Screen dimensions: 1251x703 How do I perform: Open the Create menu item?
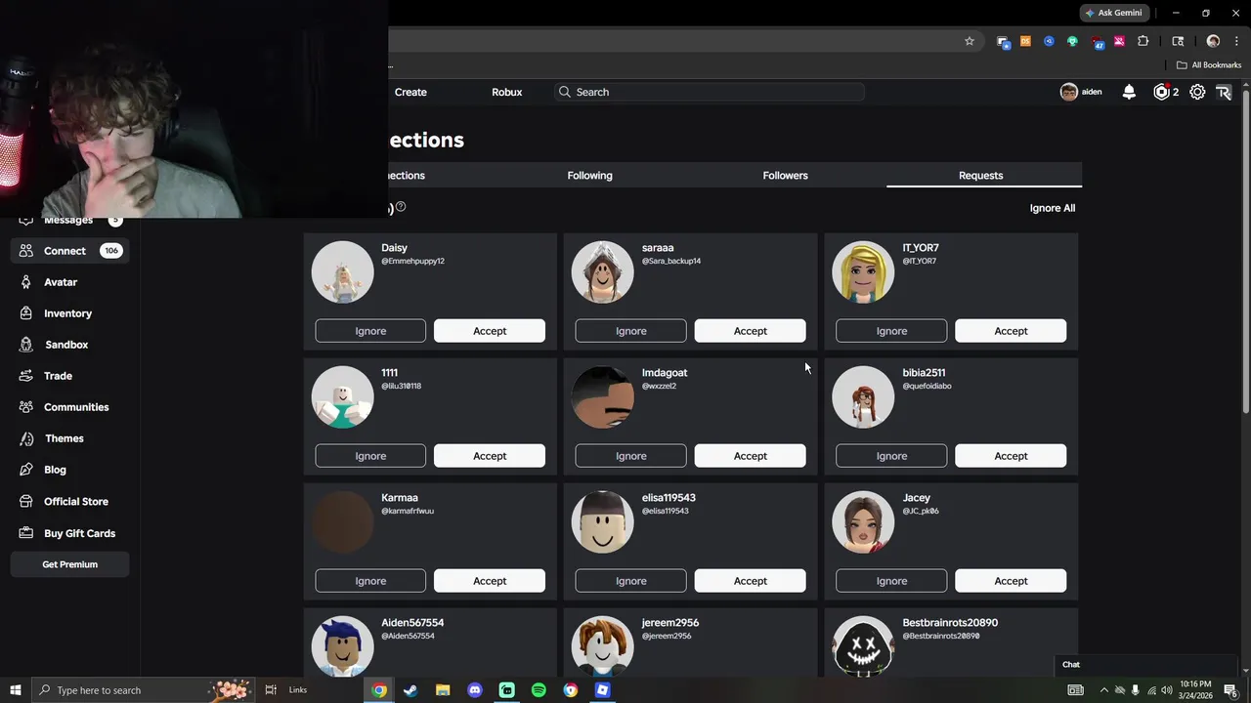[x=410, y=92]
